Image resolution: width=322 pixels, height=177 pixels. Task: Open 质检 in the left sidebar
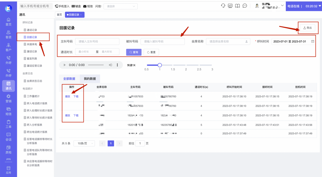(9, 150)
